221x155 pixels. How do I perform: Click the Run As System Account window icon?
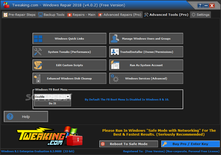(115, 65)
